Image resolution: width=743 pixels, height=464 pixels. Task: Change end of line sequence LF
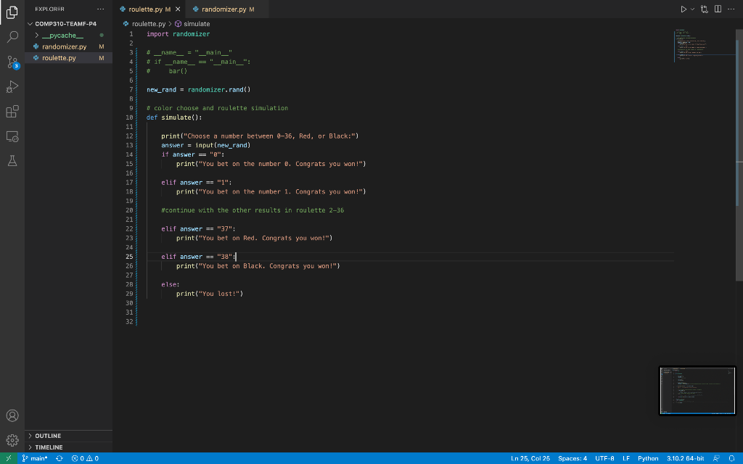click(x=626, y=458)
